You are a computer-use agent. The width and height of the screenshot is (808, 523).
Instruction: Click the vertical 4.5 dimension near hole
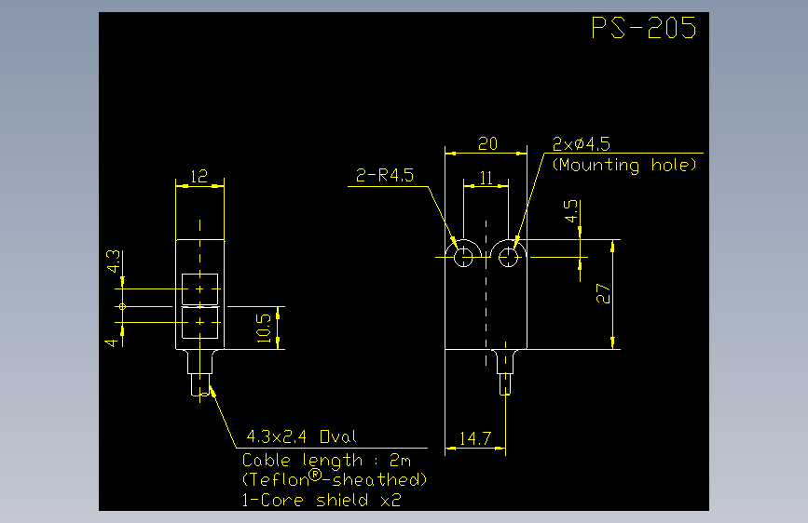point(571,211)
